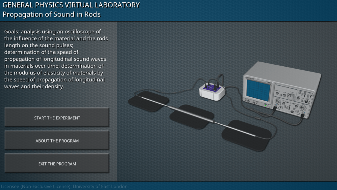Screen dimensions: 337x190
Task: Click the oscilloscope intensity knob below screen
Action: tap(247, 101)
